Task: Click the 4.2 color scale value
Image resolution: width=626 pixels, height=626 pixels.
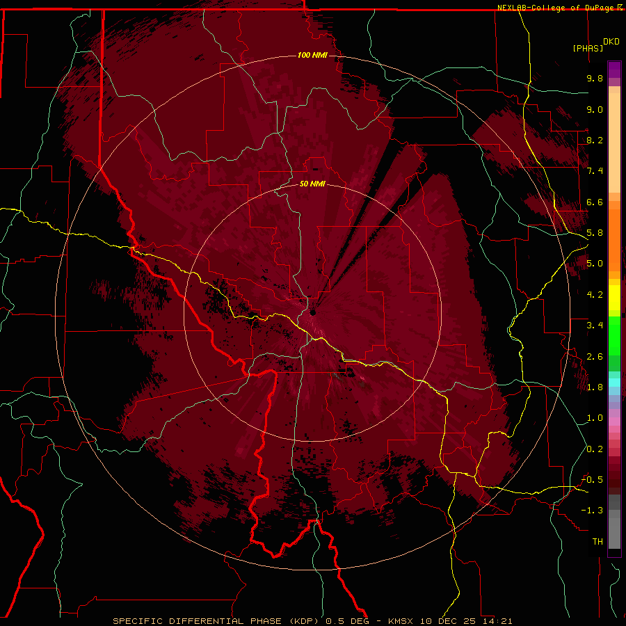Action: [x=595, y=295]
